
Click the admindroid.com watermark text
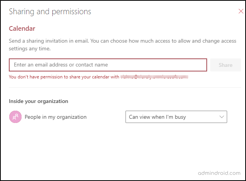[219, 173]
